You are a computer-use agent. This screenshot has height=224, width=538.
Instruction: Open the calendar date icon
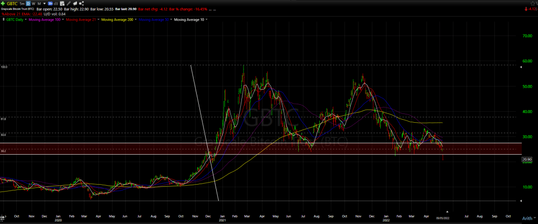[62, 4]
